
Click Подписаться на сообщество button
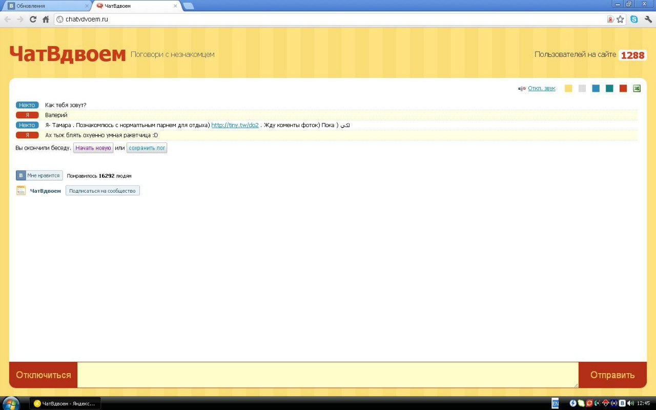102,191
